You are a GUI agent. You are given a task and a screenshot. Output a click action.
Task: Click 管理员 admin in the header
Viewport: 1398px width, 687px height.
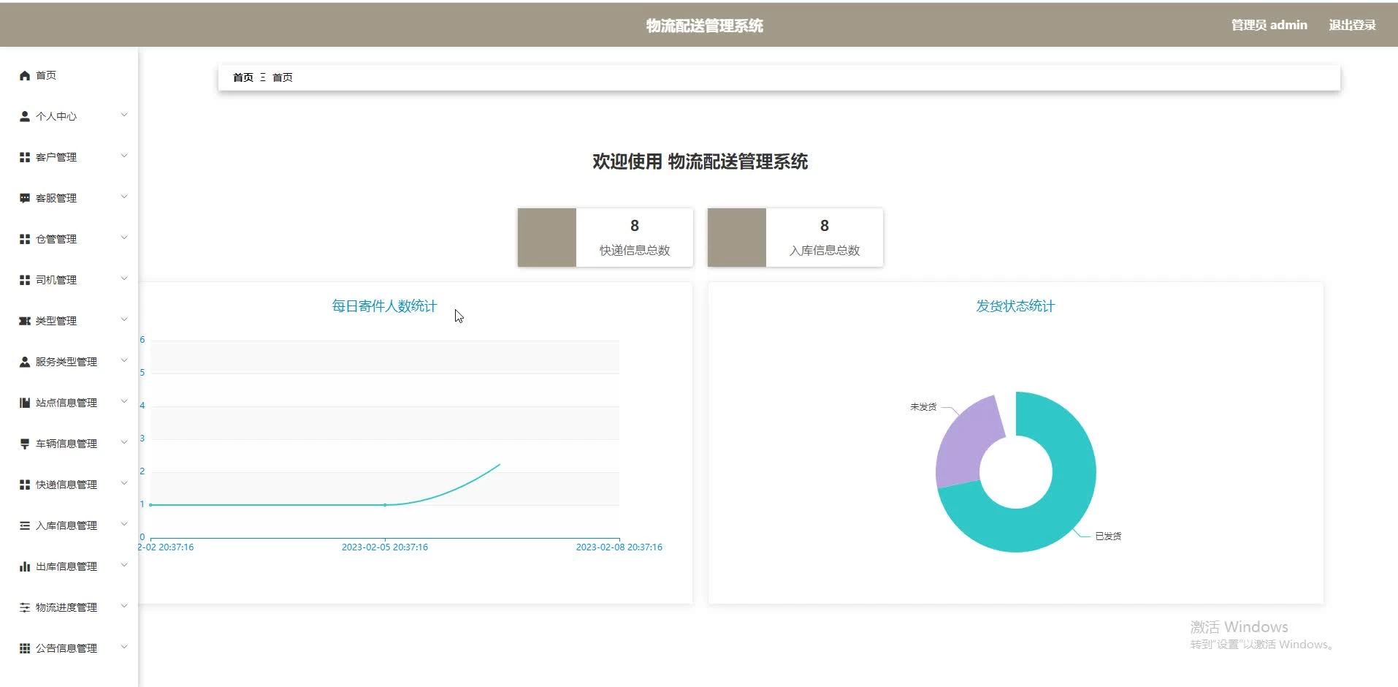(x=1269, y=25)
